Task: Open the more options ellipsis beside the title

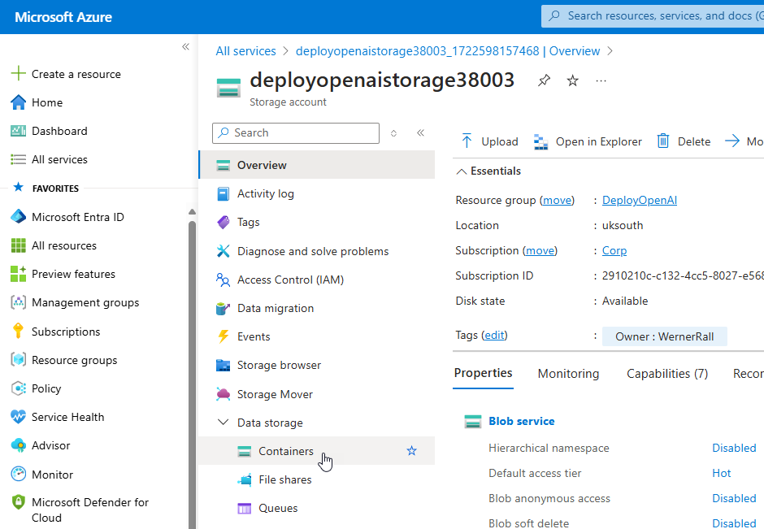Action: point(601,80)
